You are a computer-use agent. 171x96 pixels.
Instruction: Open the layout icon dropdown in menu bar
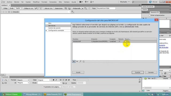coord(81,2)
